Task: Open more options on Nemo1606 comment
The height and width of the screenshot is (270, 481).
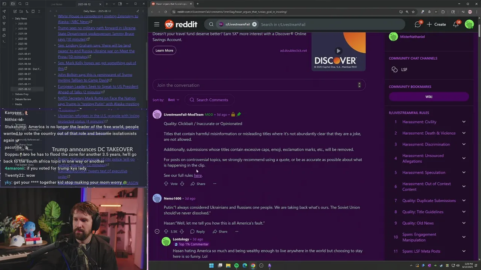Action: tap(237, 232)
